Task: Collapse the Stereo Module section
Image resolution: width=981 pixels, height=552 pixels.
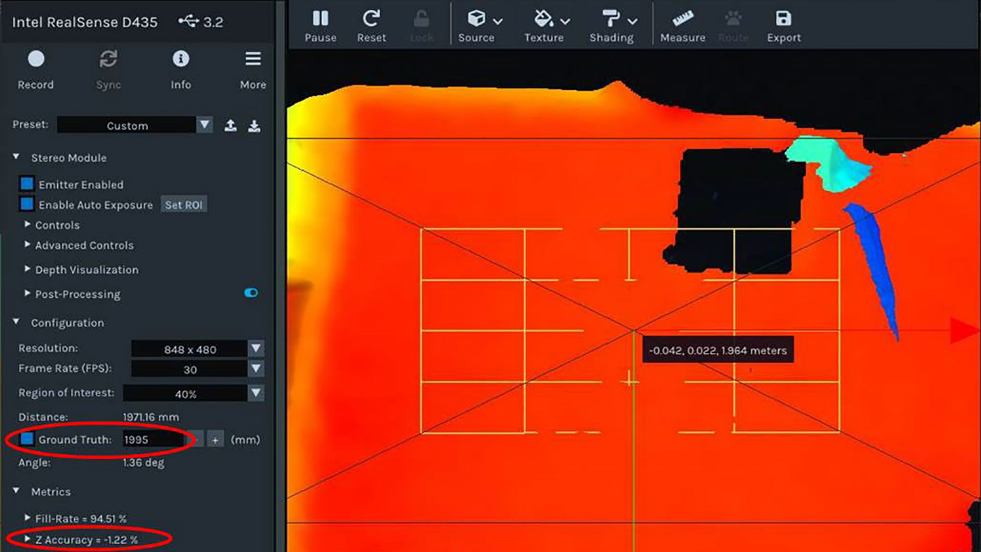Action: click(x=17, y=158)
